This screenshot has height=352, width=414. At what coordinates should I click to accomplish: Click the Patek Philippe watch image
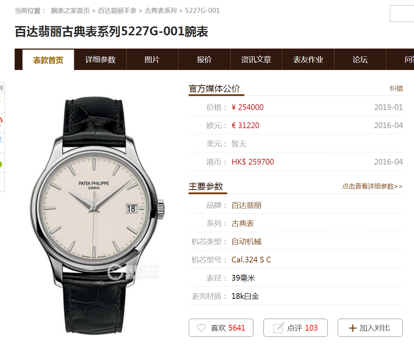98,216
